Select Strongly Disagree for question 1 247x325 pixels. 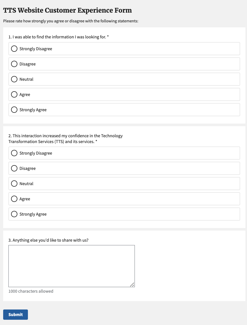point(14,49)
